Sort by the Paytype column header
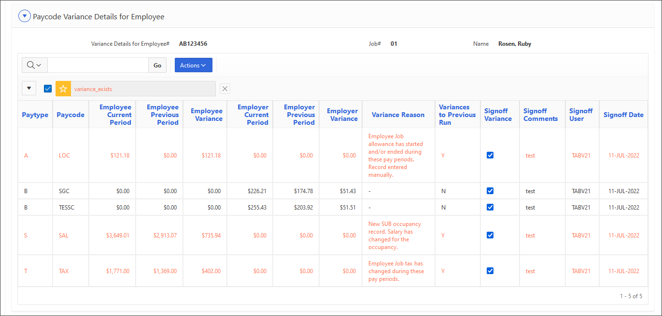 pyautogui.click(x=35, y=115)
